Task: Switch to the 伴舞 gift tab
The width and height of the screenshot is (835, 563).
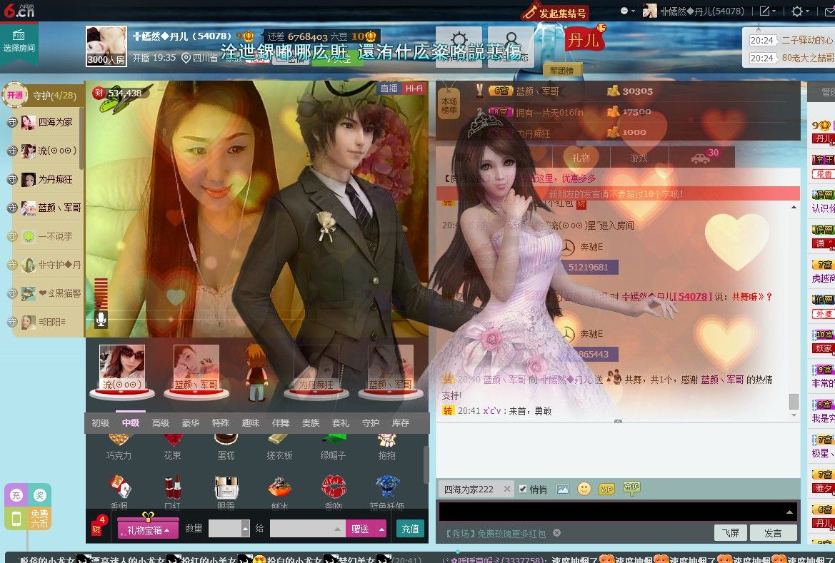Action: (x=281, y=422)
